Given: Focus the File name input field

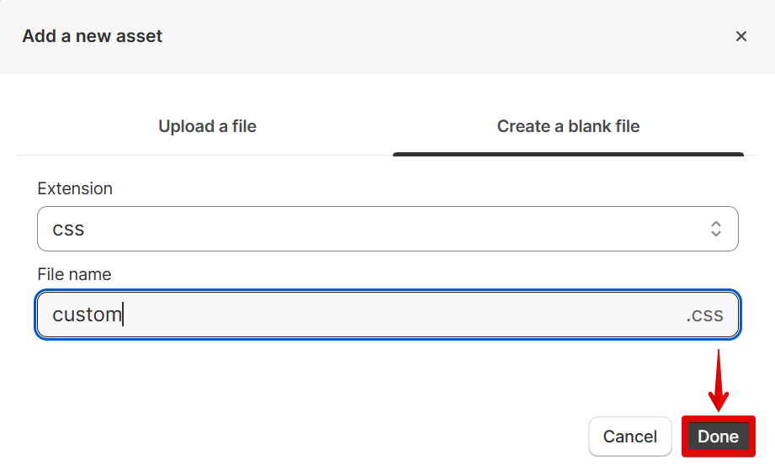Looking at the screenshot, I should click(387, 315).
